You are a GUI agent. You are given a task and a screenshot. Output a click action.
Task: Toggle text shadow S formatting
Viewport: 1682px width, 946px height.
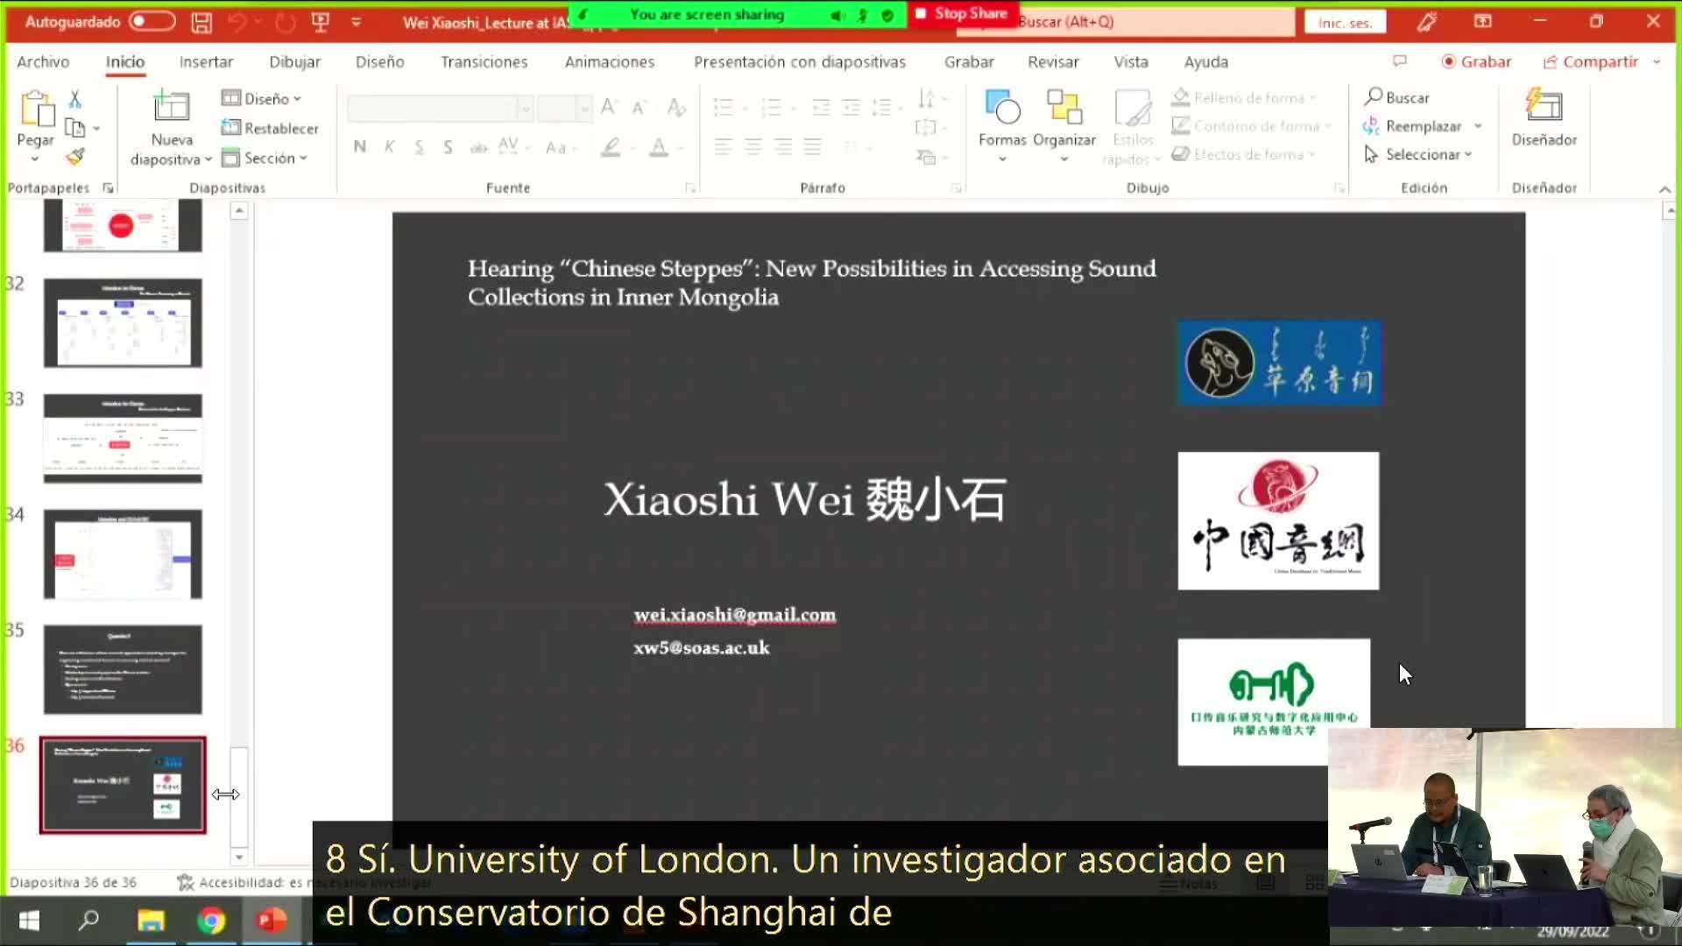[x=448, y=147]
